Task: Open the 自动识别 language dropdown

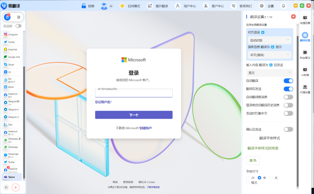Action: point(270,40)
